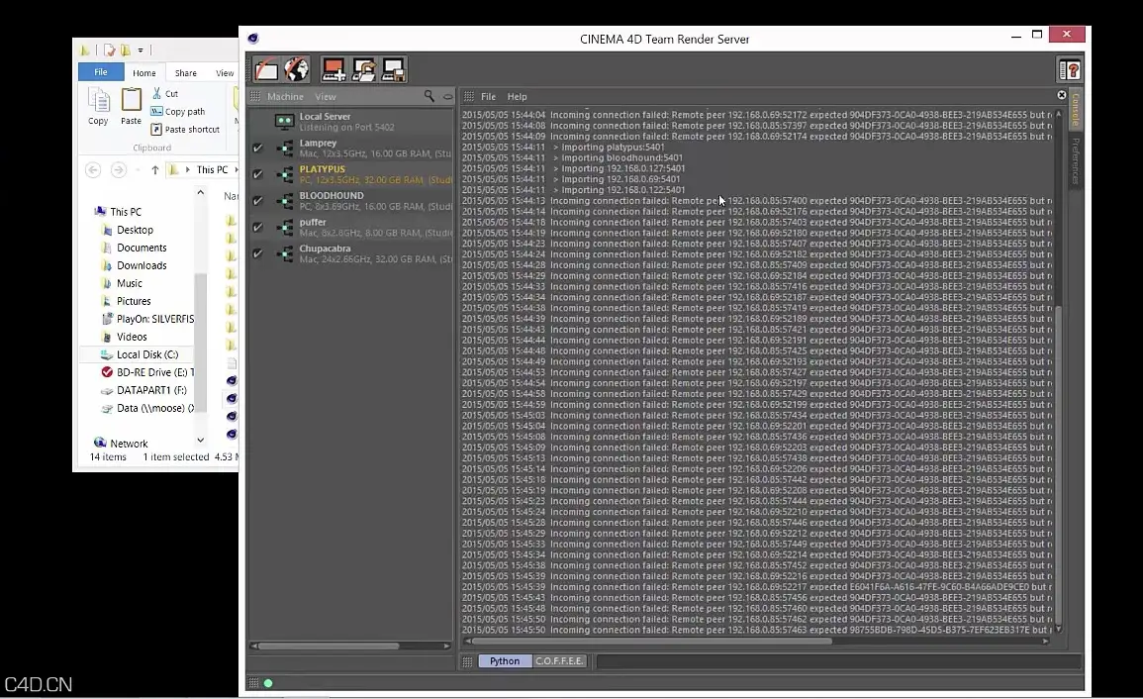Select the Local Server entry
Screen dimensions: 1143x699
[x=350, y=121]
